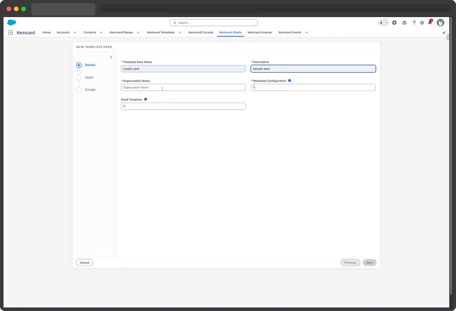Expand the Contacts tab dropdown arrow
This screenshot has width=456, height=311.
[101, 33]
